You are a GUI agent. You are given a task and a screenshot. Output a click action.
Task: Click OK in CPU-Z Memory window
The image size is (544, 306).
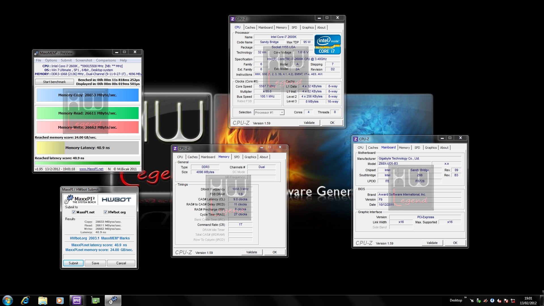tap(275, 252)
